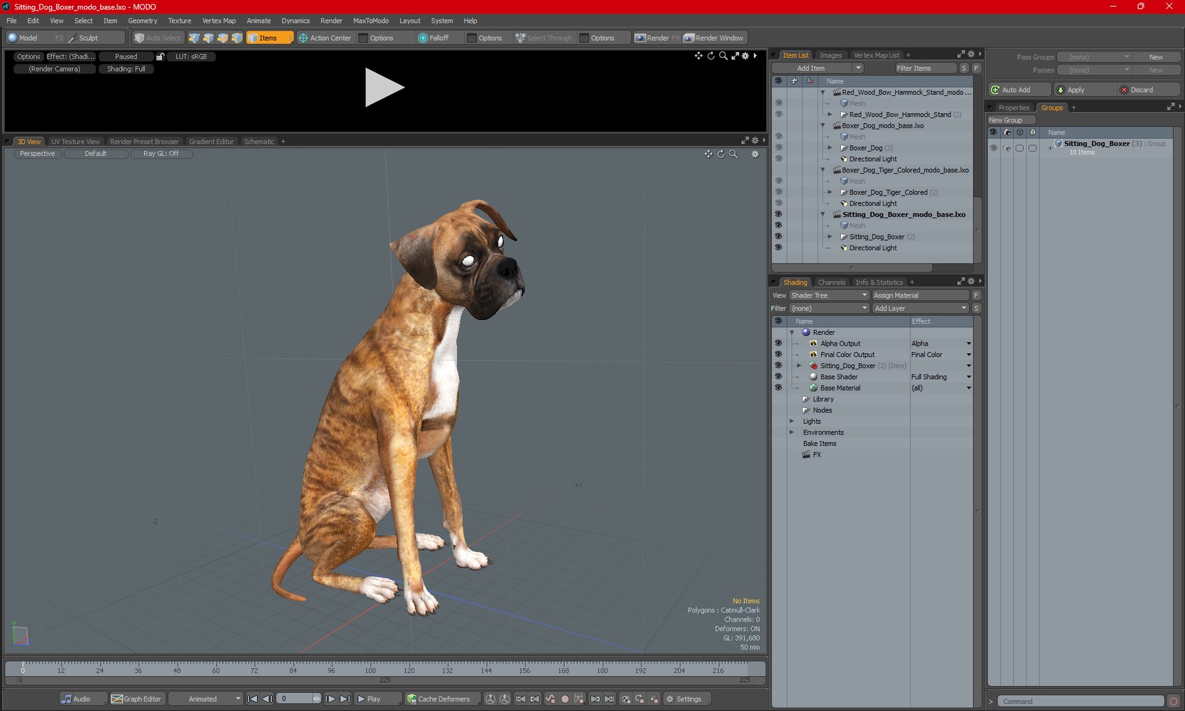Viewport: 1185px width, 711px height.
Task: Open Add Layer dropdown
Action: [x=920, y=309]
